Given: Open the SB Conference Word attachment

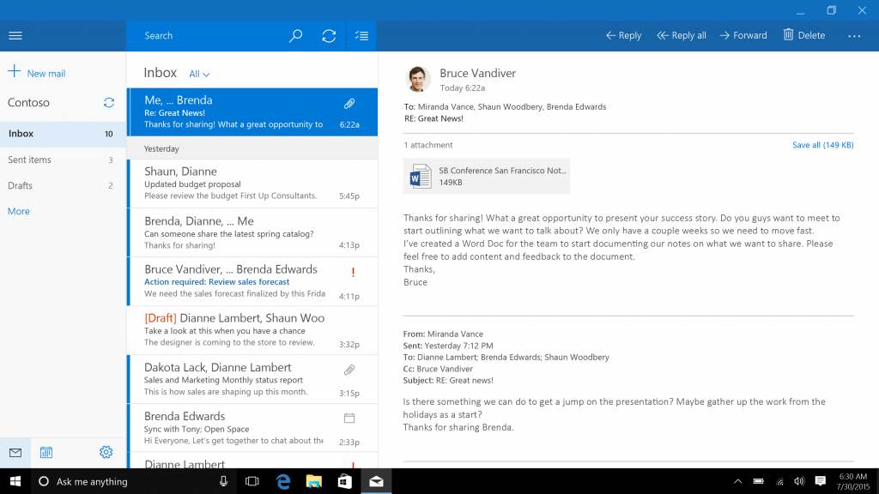Looking at the screenshot, I should (x=487, y=176).
